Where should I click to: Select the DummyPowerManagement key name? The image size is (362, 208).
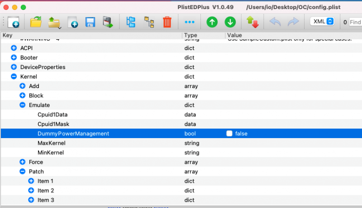click(73, 134)
